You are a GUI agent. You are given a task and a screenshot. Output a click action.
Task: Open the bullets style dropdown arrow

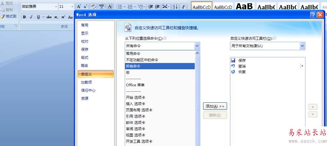[125, 7]
